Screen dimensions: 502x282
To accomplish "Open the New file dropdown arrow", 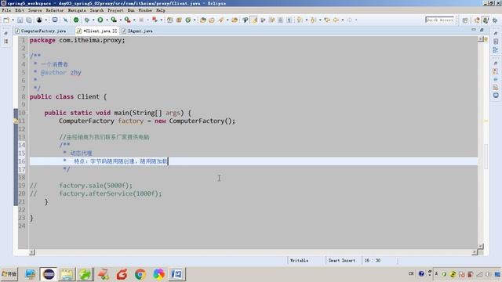I will [13, 20].
